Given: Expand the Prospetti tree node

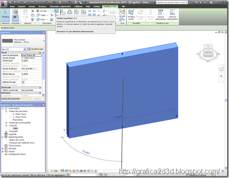Looking at the screenshot, I should tap(6, 131).
